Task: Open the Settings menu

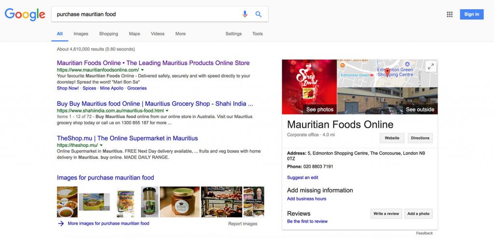Action: (233, 34)
